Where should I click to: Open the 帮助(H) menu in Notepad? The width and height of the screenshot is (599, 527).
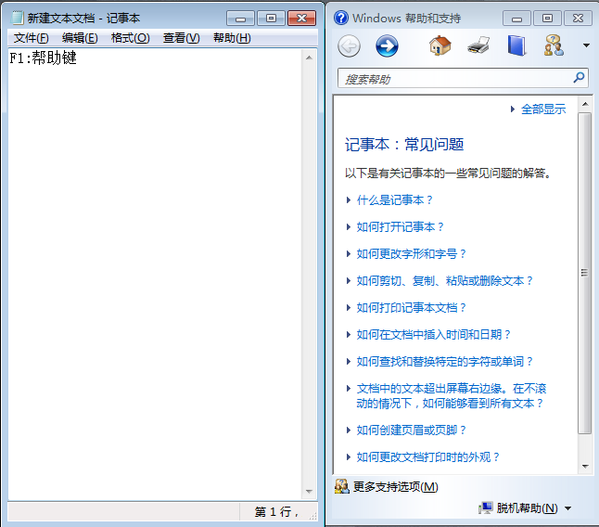[232, 38]
